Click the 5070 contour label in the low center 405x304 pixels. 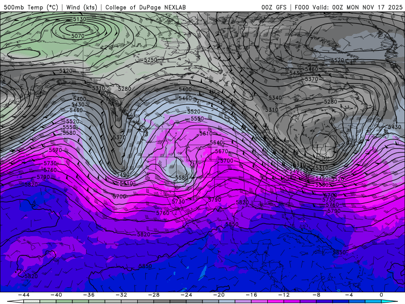coord(78,36)
